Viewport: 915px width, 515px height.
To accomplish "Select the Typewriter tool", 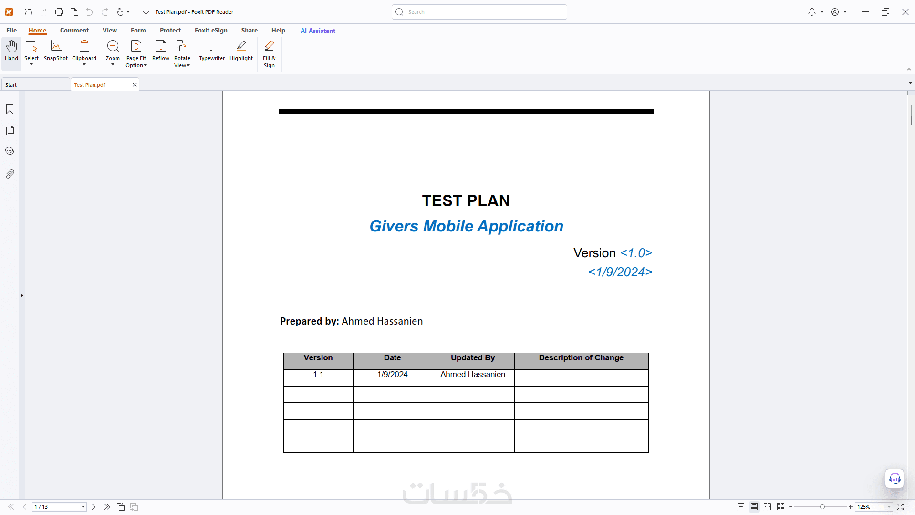I will (212, 51).
